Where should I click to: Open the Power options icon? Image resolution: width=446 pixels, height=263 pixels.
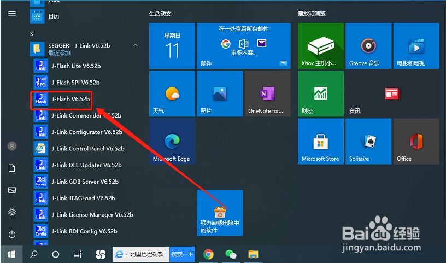12,234
